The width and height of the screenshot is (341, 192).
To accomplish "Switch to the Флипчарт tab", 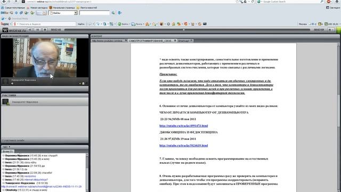I will click(185, 41).
